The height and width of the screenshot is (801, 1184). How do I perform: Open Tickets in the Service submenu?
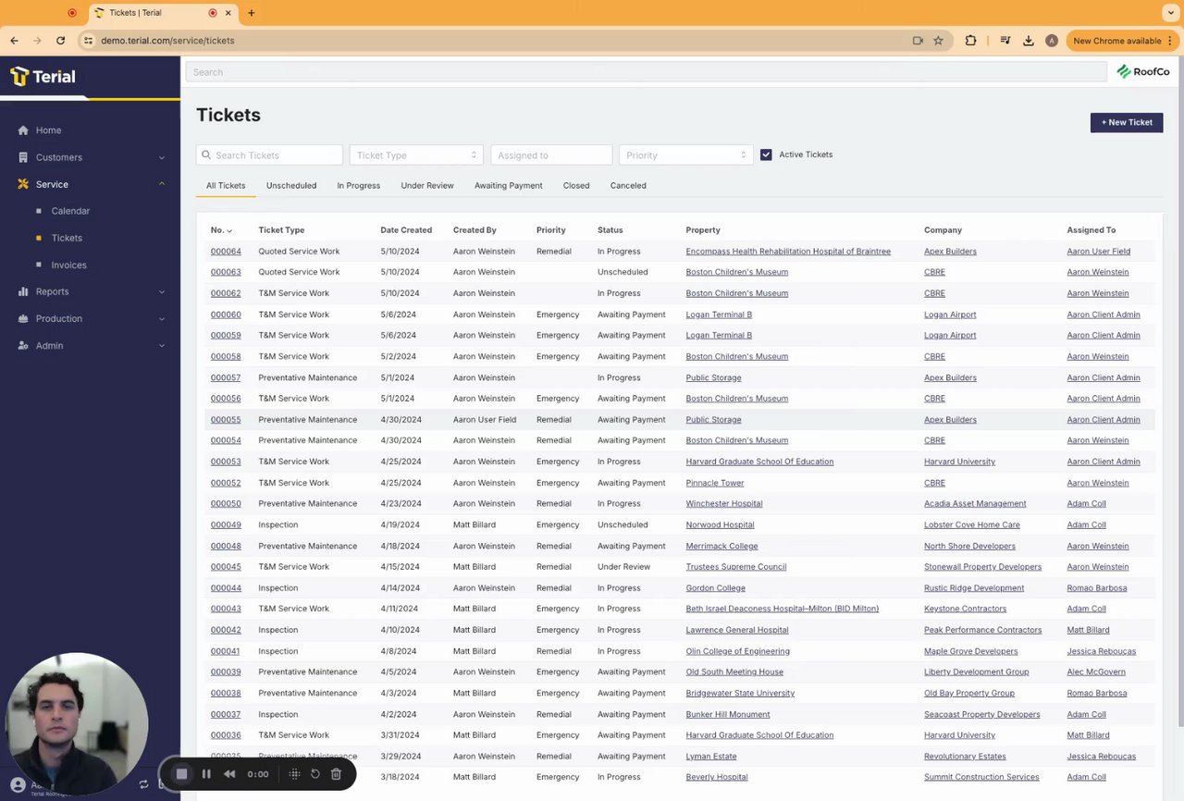67,238
